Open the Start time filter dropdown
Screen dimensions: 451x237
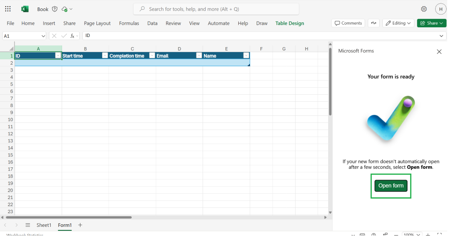pyautogui.click(x=105, y=55)
